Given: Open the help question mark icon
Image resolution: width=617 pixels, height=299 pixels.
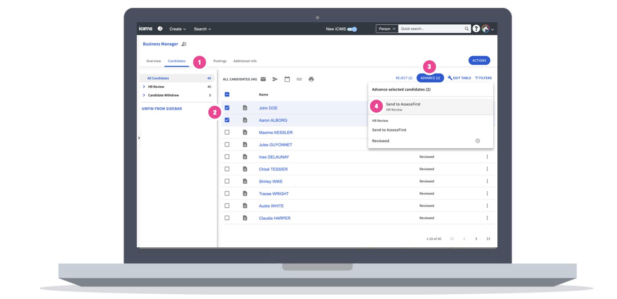Looking at the screenshot, I should tap(476, 29).
